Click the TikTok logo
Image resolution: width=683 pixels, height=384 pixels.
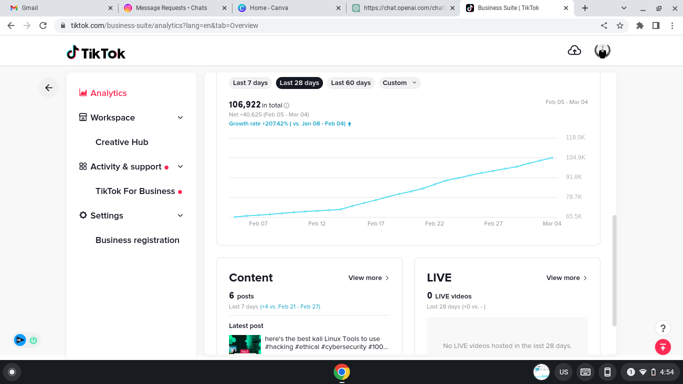[96, 52]
